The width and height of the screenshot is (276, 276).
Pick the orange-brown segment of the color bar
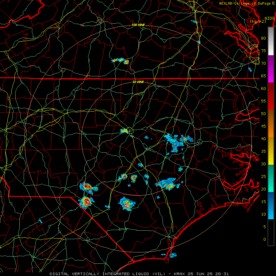coord(271,124)
